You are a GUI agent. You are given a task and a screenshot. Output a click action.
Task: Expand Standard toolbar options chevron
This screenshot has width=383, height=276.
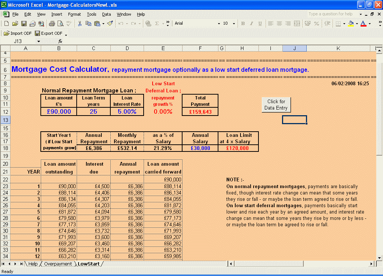point(168,24)
